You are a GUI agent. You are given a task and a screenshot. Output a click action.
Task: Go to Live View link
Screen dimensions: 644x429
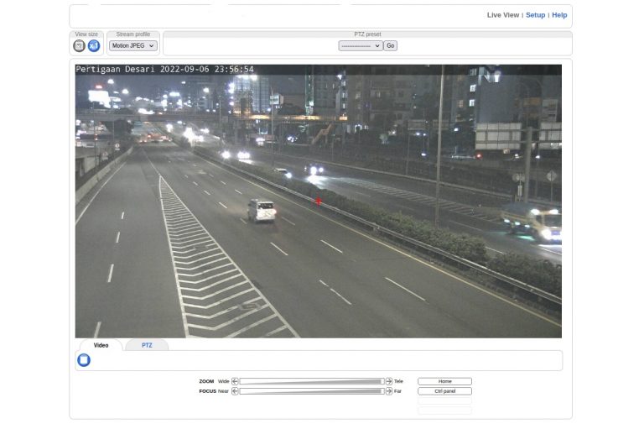(x=502, y=15)
